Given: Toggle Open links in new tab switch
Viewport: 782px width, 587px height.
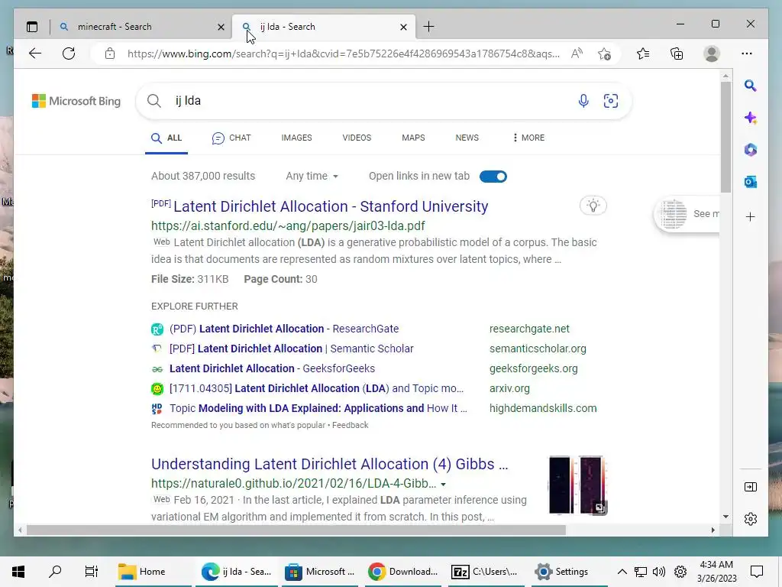Looking at the screenshot, I should click(x=493, y=177).
